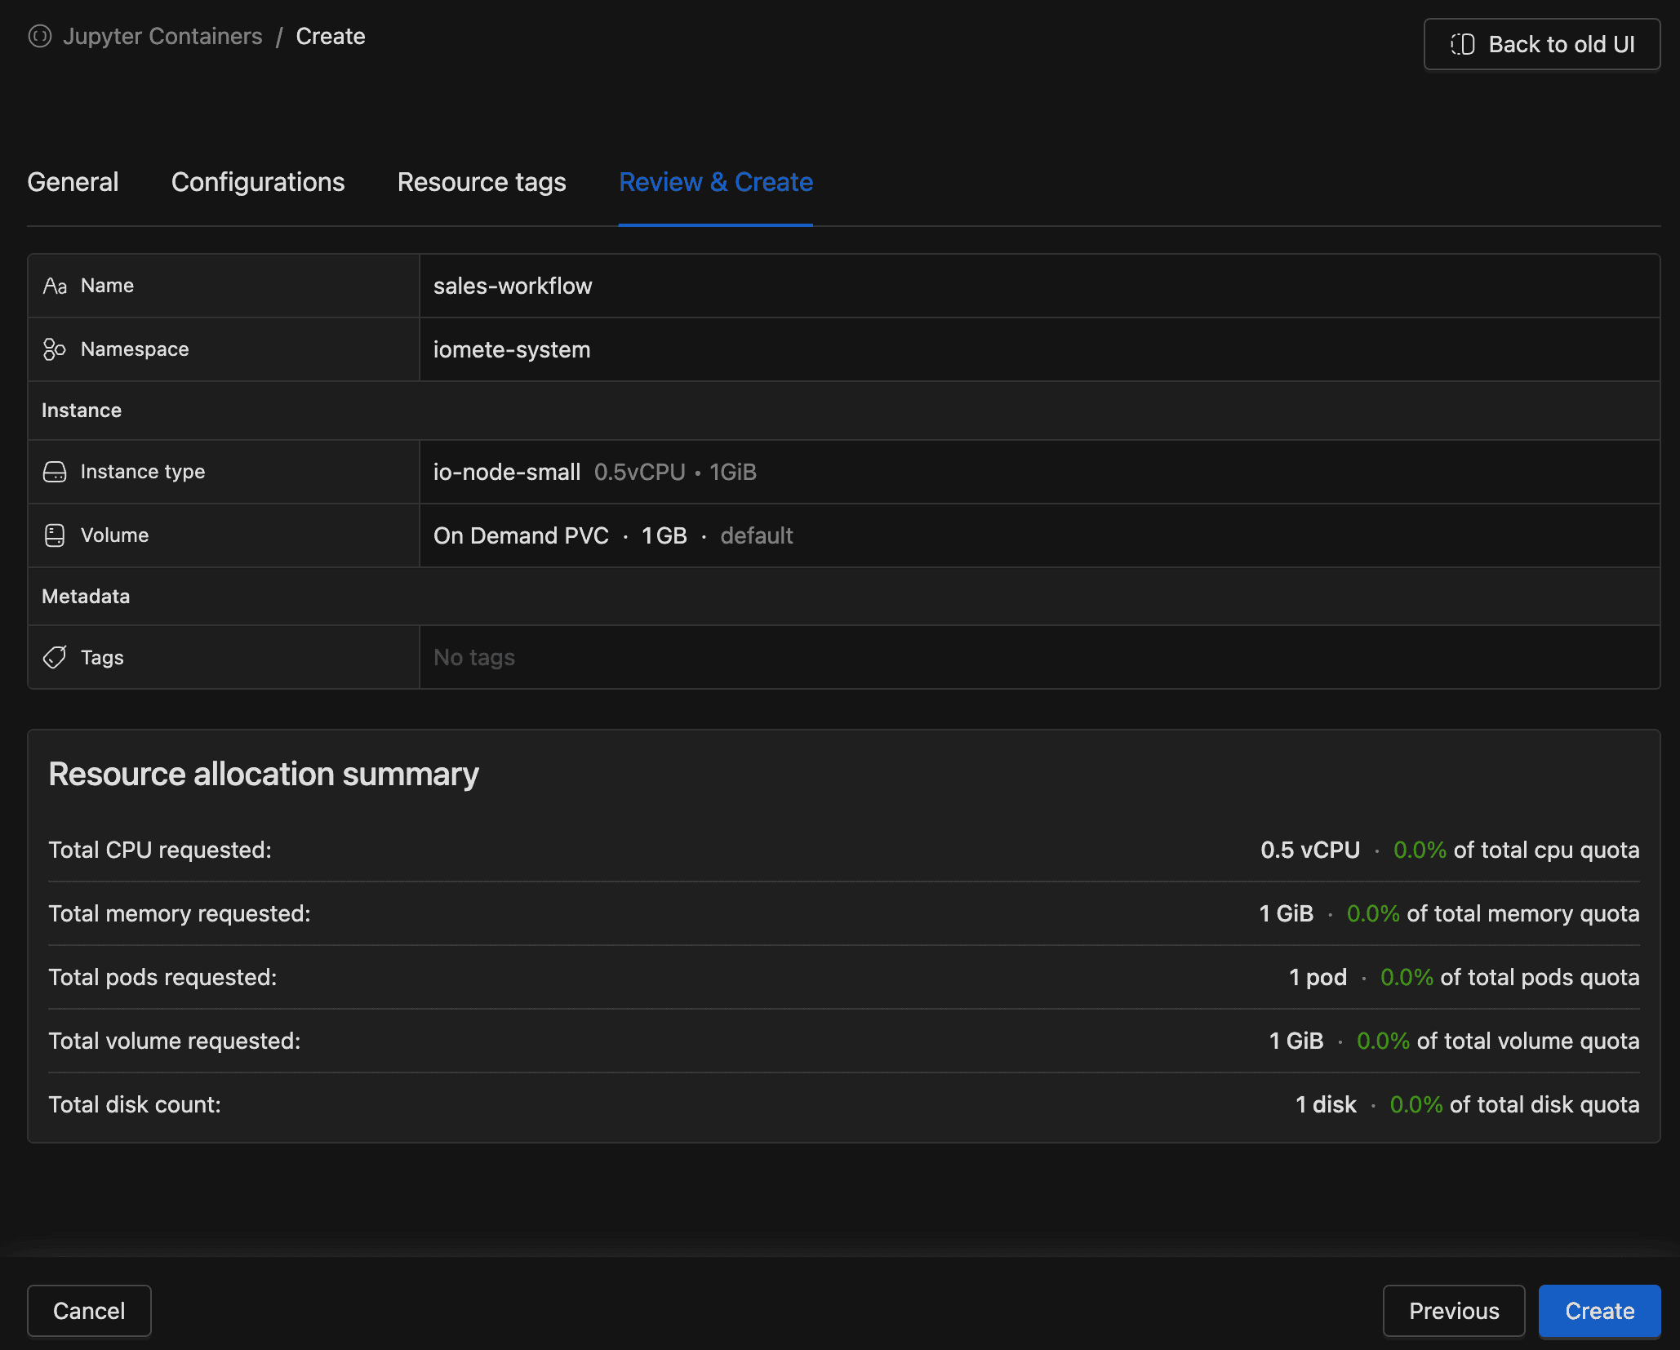Click the iomete-system namespace value
This screenshot has height=1350, width=1680.
[512, 349]
